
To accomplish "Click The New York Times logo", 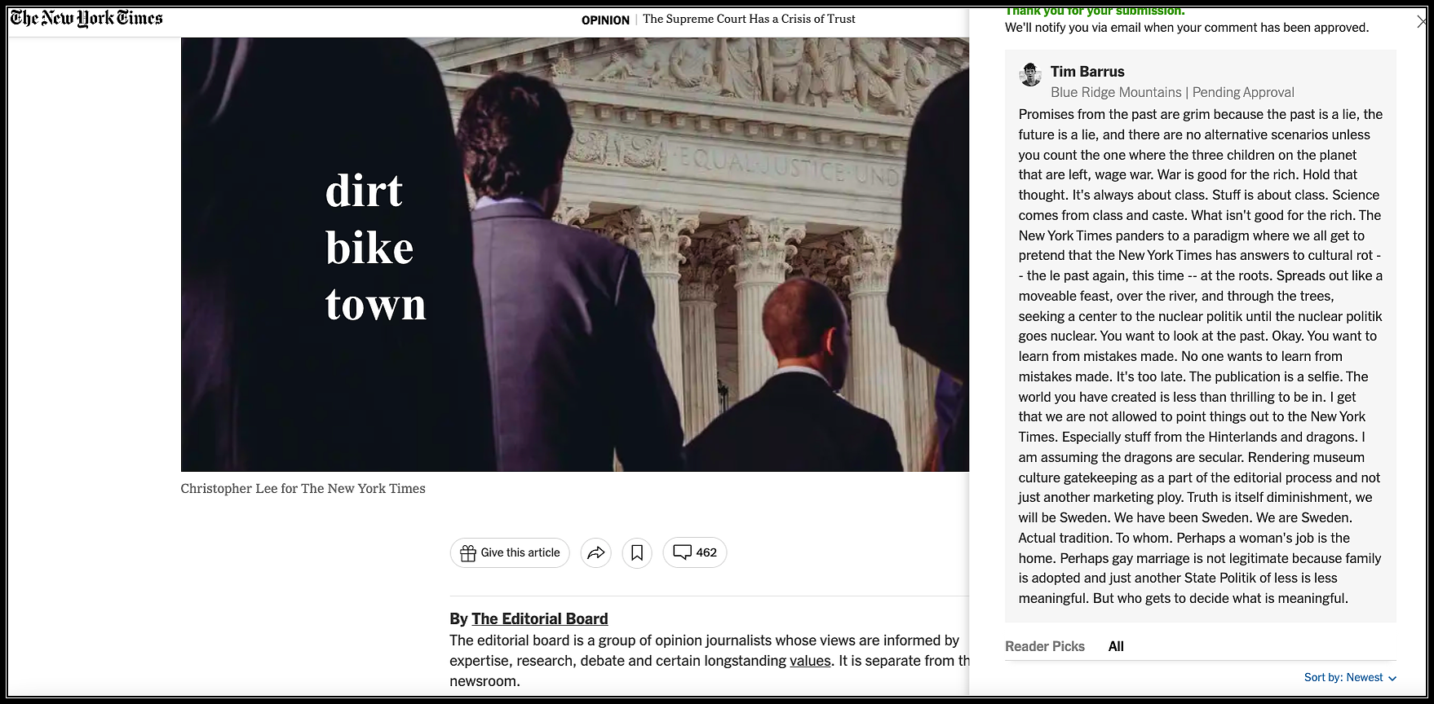I will pos(86,19).
